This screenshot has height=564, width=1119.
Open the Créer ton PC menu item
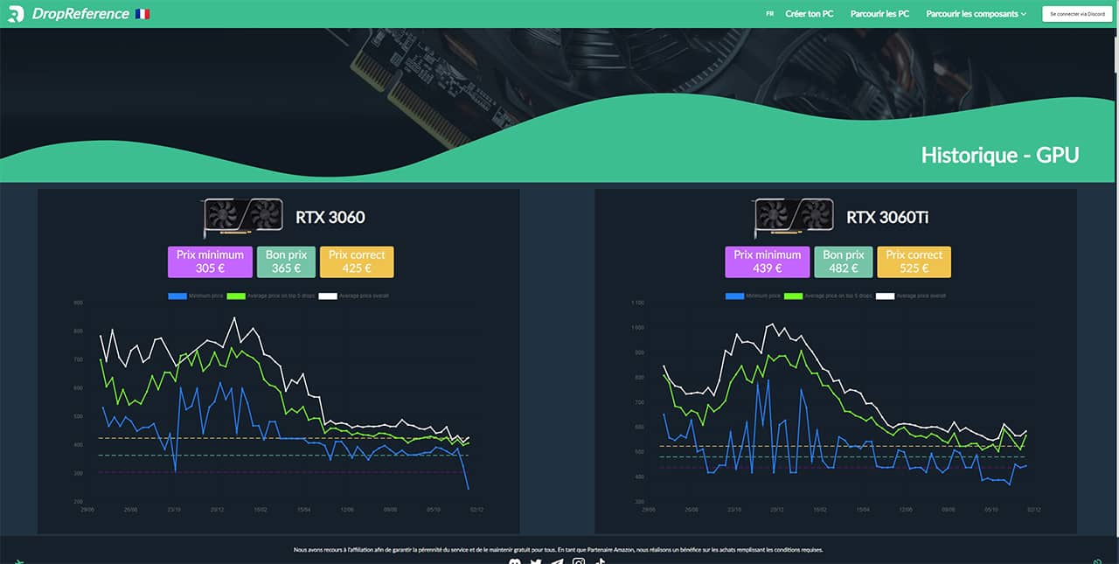(810, 14)
